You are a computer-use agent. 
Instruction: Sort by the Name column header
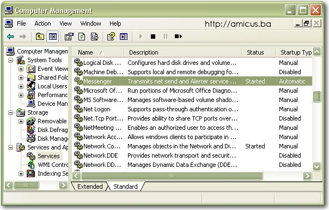(98, 52)
